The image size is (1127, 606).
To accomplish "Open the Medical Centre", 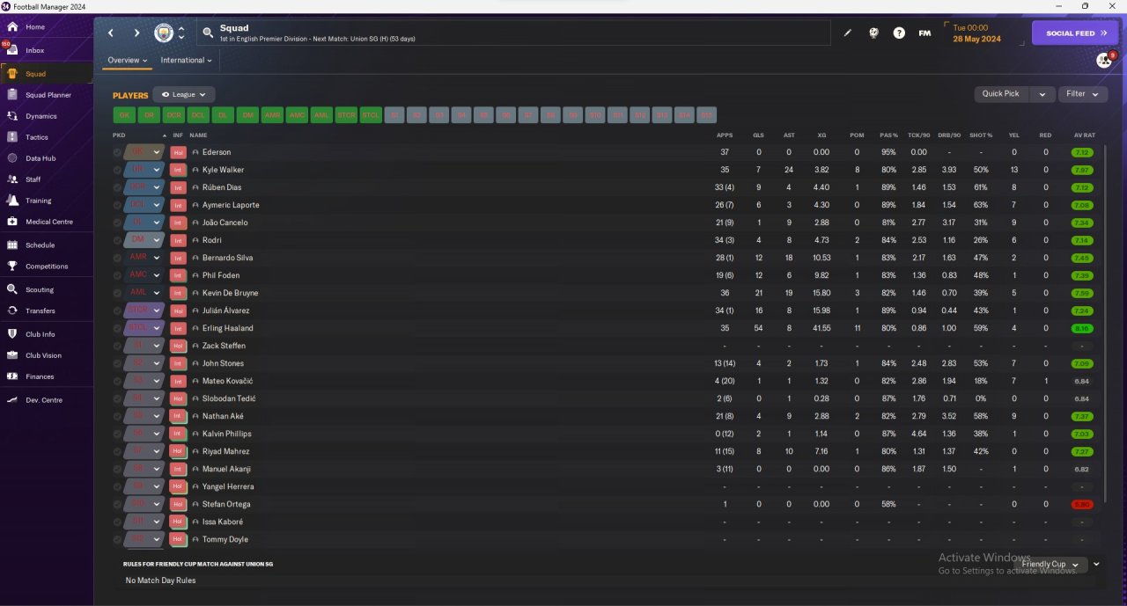I will [x=49, y=222].
